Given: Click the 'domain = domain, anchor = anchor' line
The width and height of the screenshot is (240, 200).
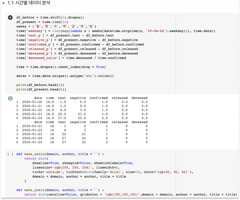Looking at the screenshot, I should (x=79, y=177).
